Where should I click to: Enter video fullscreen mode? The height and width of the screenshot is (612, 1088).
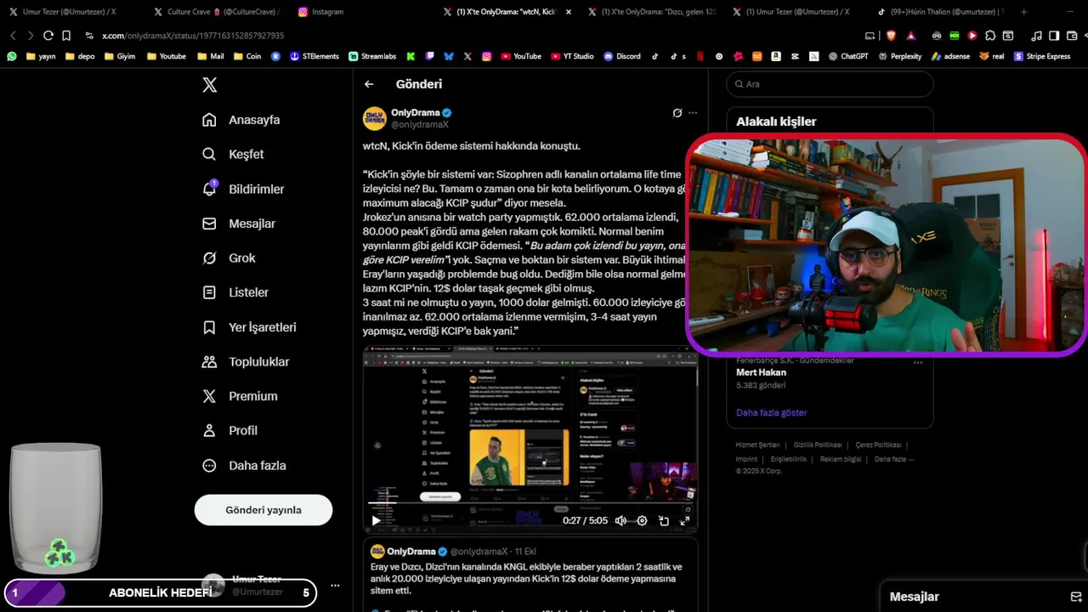click(x=684, y=521)
